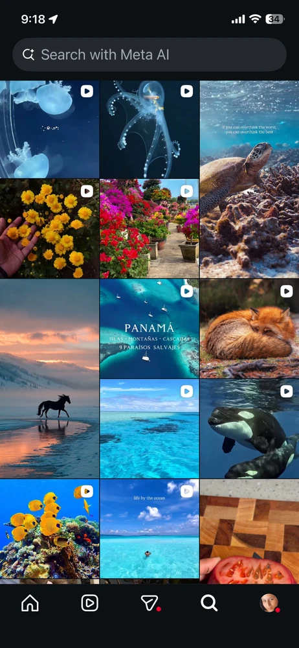
Task: Open the bougainvillea garden reel
Action: coord(149,229)
